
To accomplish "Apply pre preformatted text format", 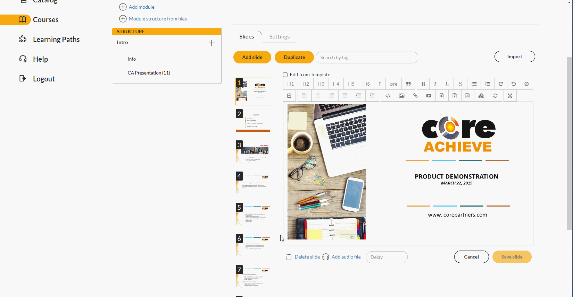I will pyautogui.click(x=394, y=84).
